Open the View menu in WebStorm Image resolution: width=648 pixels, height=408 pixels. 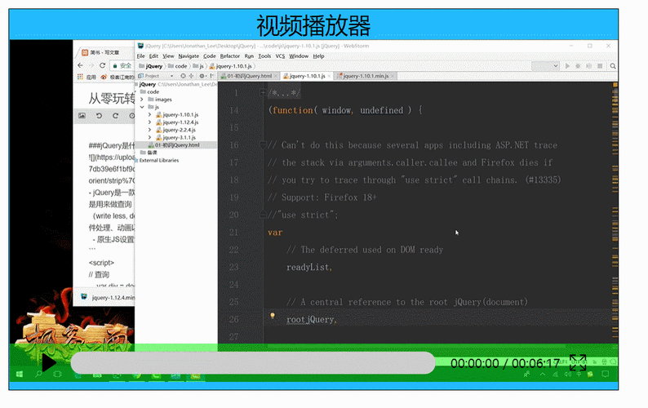168,55
